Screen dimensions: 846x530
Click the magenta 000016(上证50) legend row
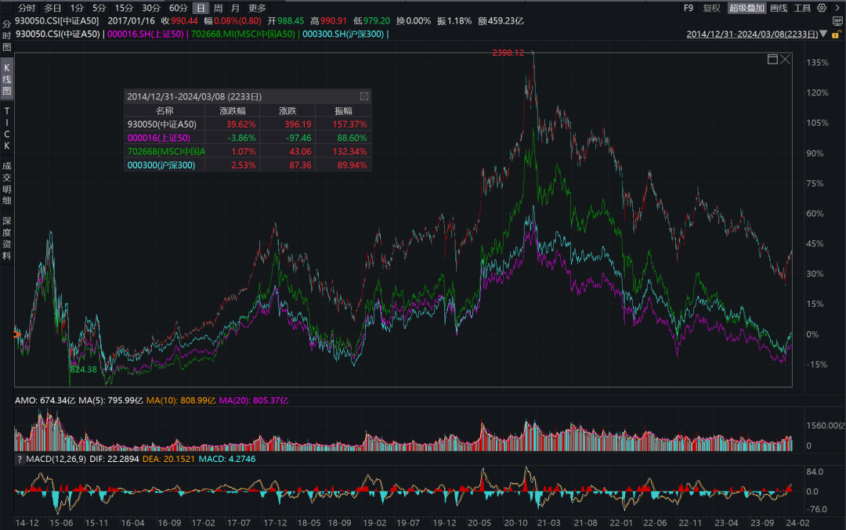(248, 138)
